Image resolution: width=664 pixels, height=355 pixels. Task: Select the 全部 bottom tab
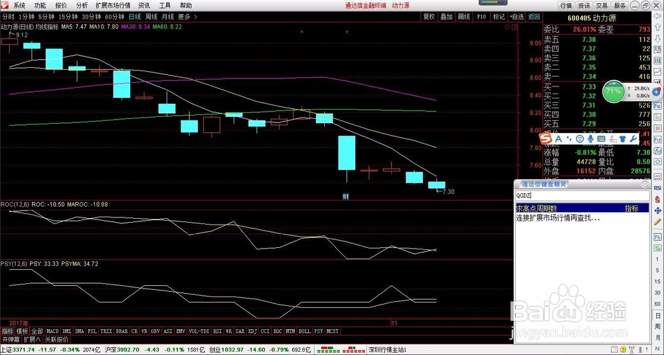(37, 331)
